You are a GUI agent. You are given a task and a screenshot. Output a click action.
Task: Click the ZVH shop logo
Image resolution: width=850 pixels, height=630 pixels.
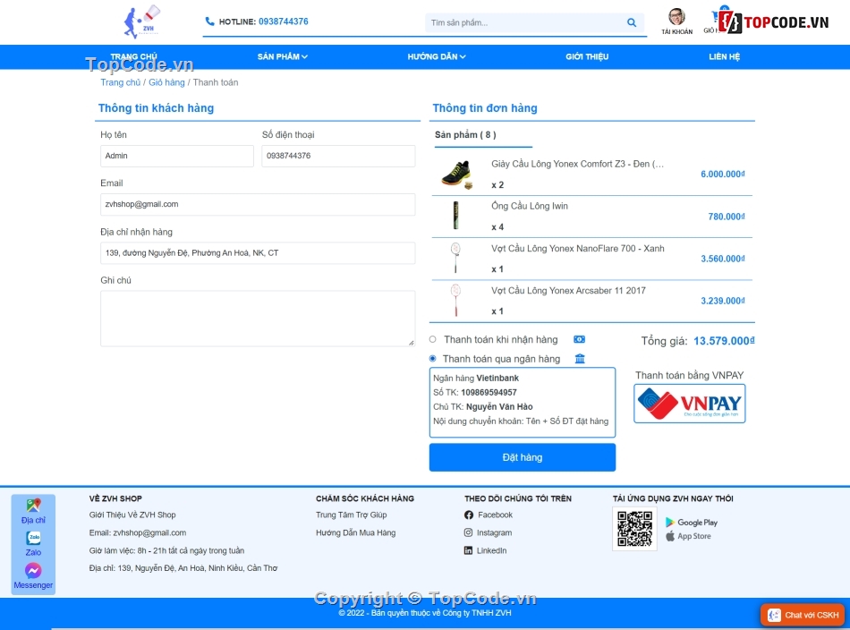141,21
